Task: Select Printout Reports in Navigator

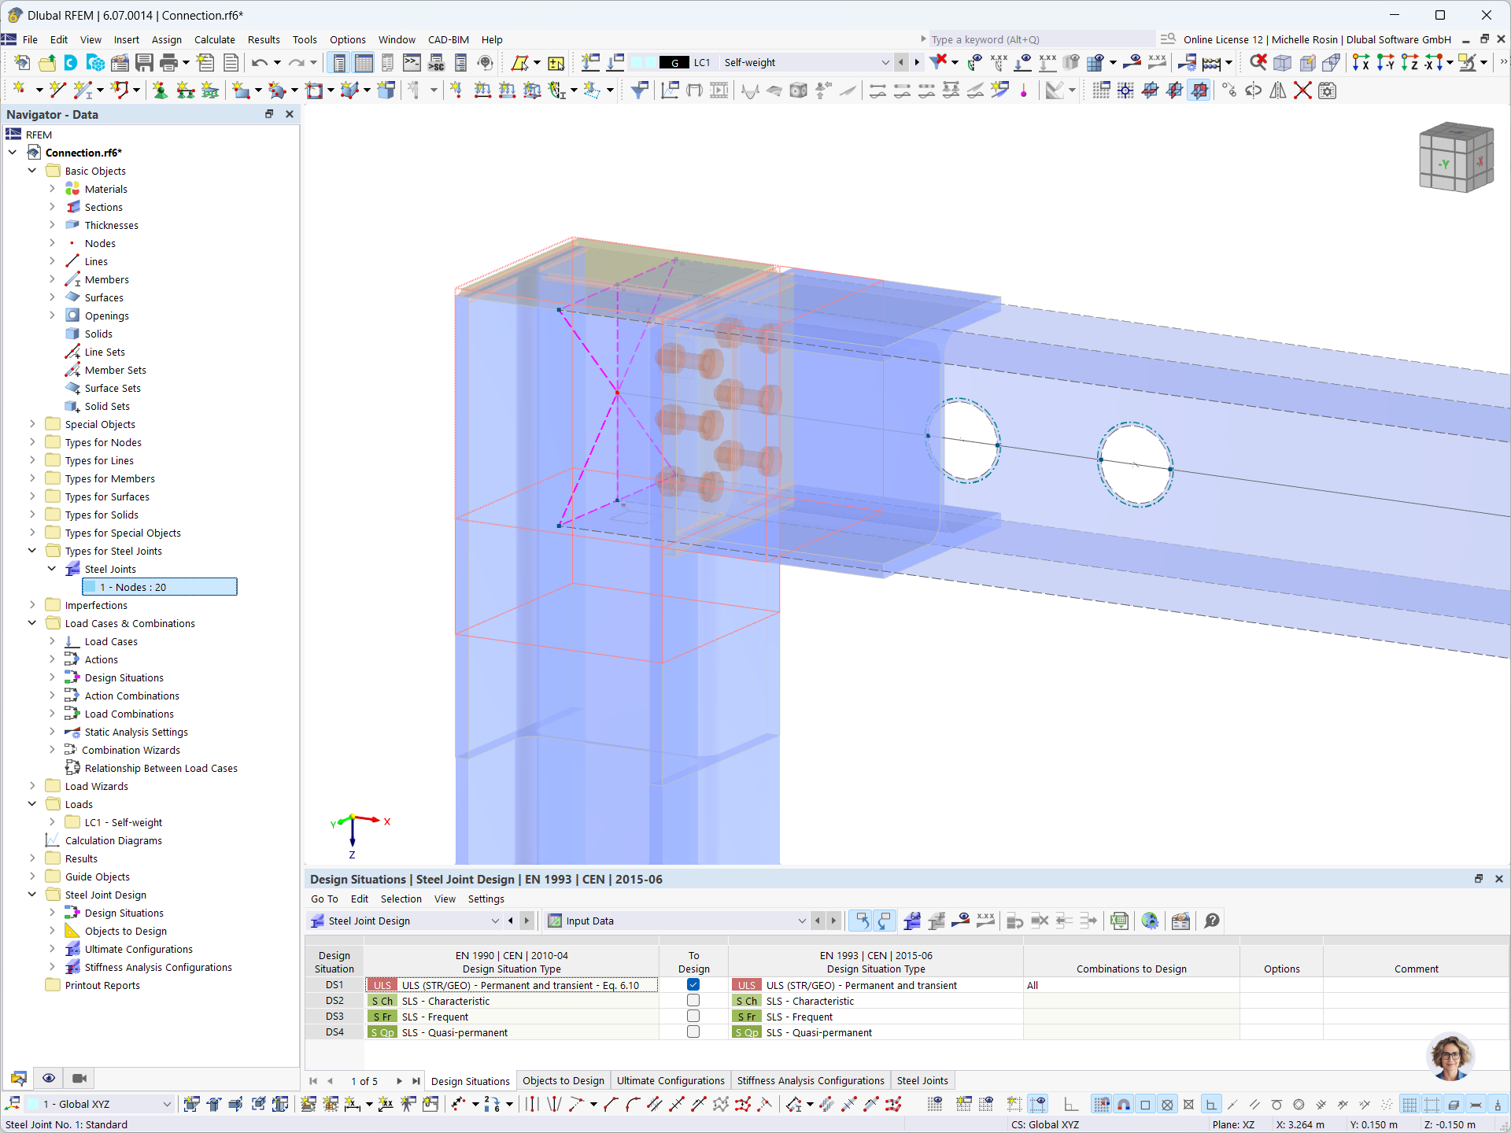Action: pos(102,985)
